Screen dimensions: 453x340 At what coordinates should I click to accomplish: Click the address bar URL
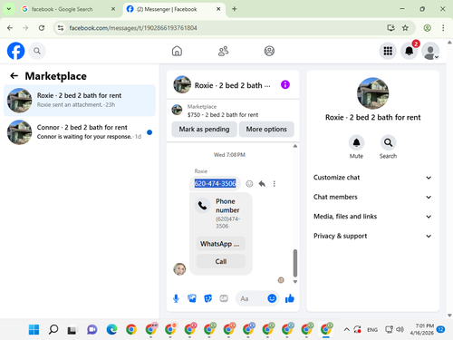tap(133, 28)
